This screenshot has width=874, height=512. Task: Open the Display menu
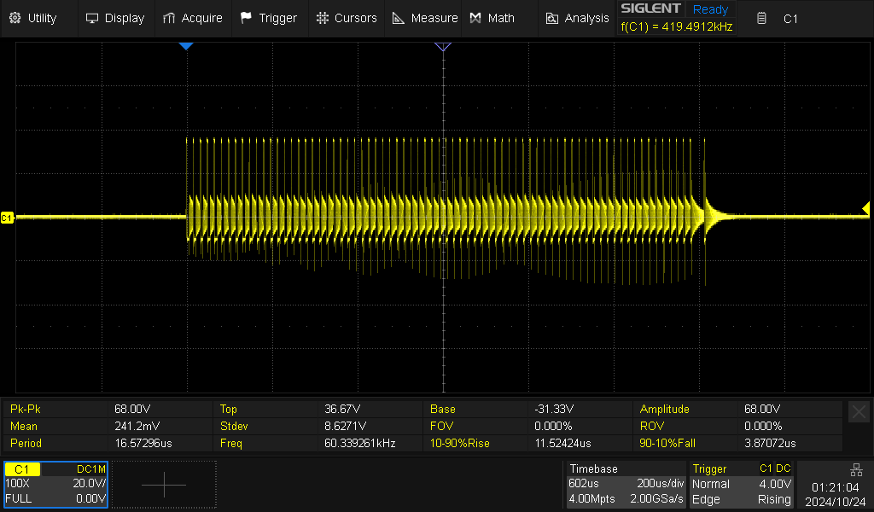tap(115, 18)
